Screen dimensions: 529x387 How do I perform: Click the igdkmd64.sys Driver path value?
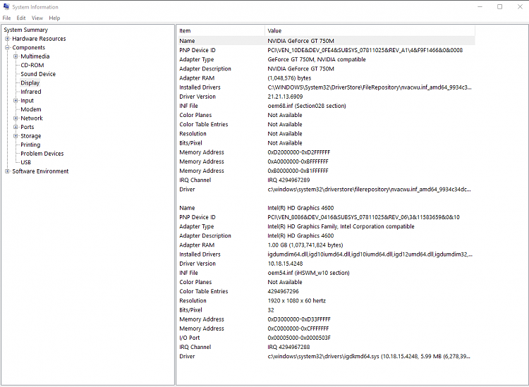tap(369, 356)
